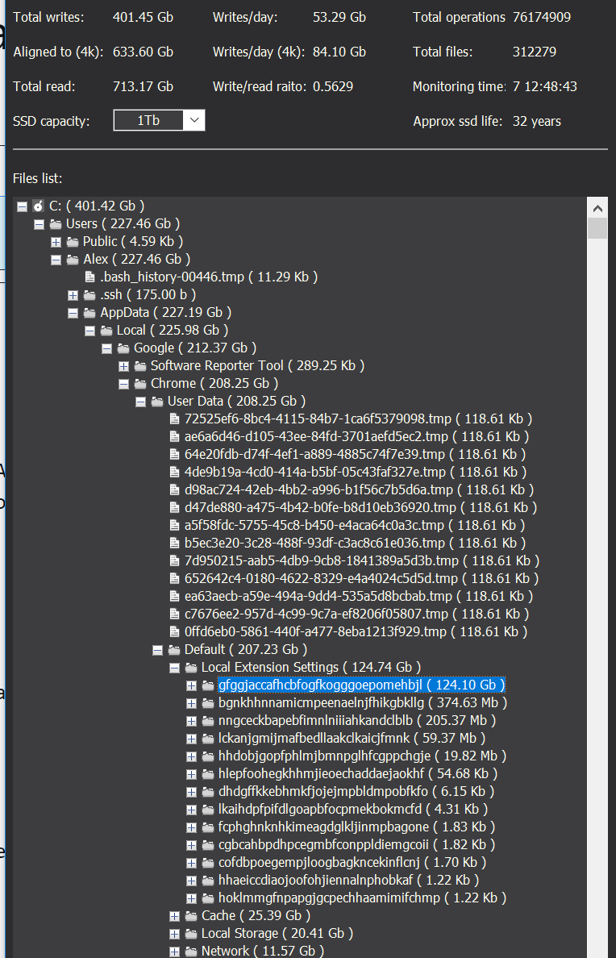This screenshot has width=616, height=958.
Task: Click the Users folder icon
Action: tap(56, 224)
